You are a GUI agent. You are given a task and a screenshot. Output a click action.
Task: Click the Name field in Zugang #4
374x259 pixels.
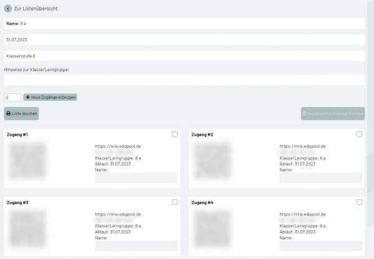click(x=321, y=246)
